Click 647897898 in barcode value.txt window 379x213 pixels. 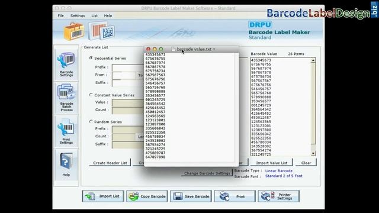(x=155, y=157)
